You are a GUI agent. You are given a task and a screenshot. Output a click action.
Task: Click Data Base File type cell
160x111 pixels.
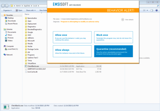coord(81,72)
